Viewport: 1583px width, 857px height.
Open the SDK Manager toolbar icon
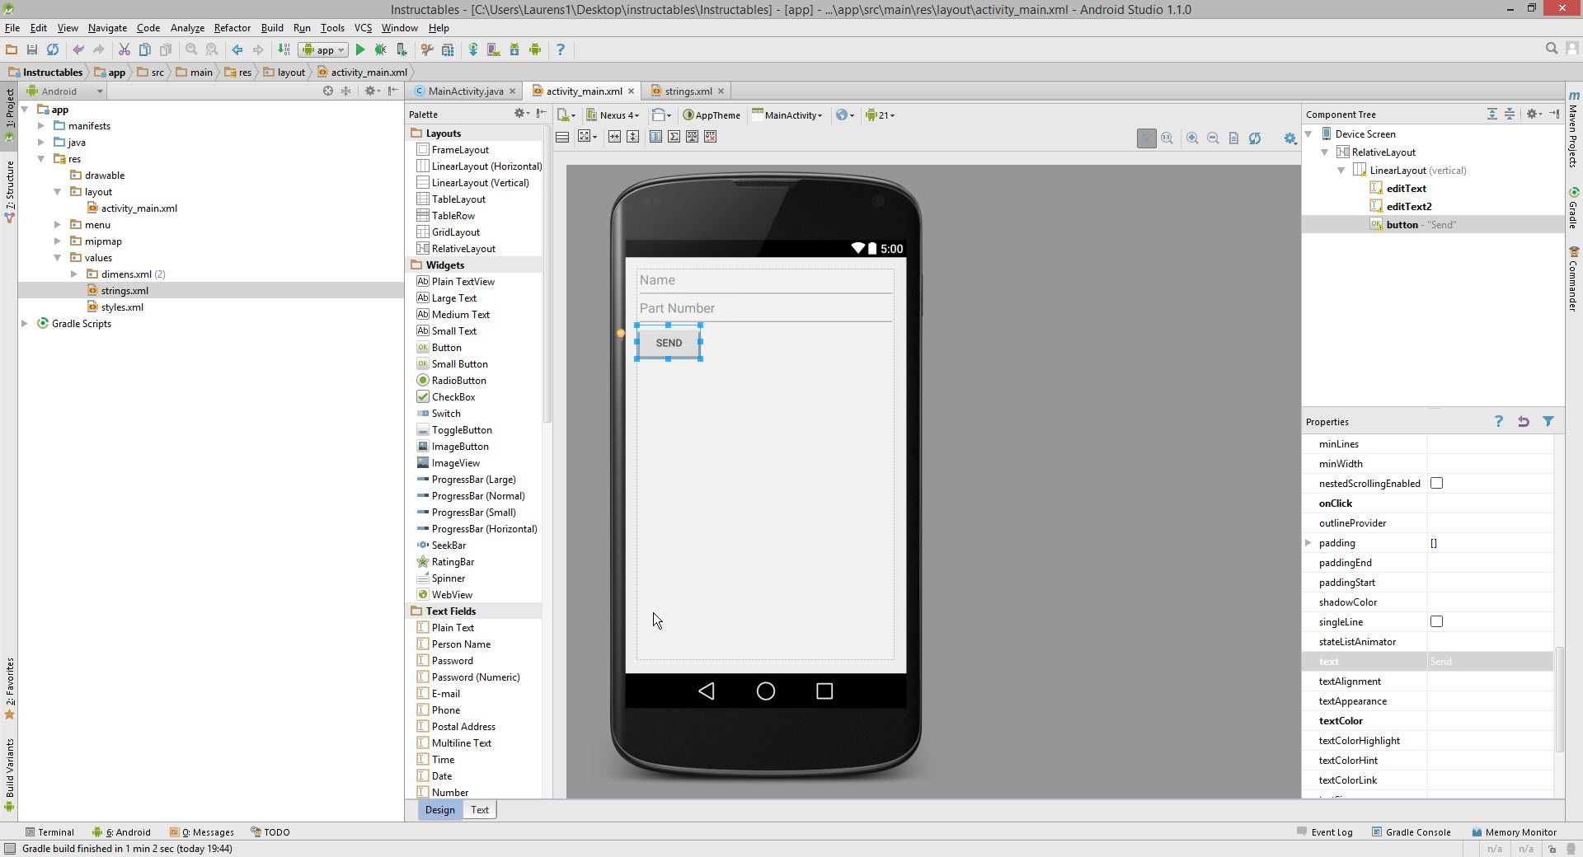click(x=514, y=49)
